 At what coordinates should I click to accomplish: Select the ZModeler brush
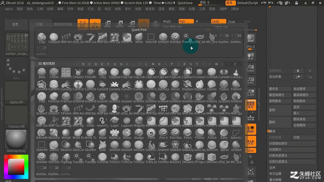[188, 158]
